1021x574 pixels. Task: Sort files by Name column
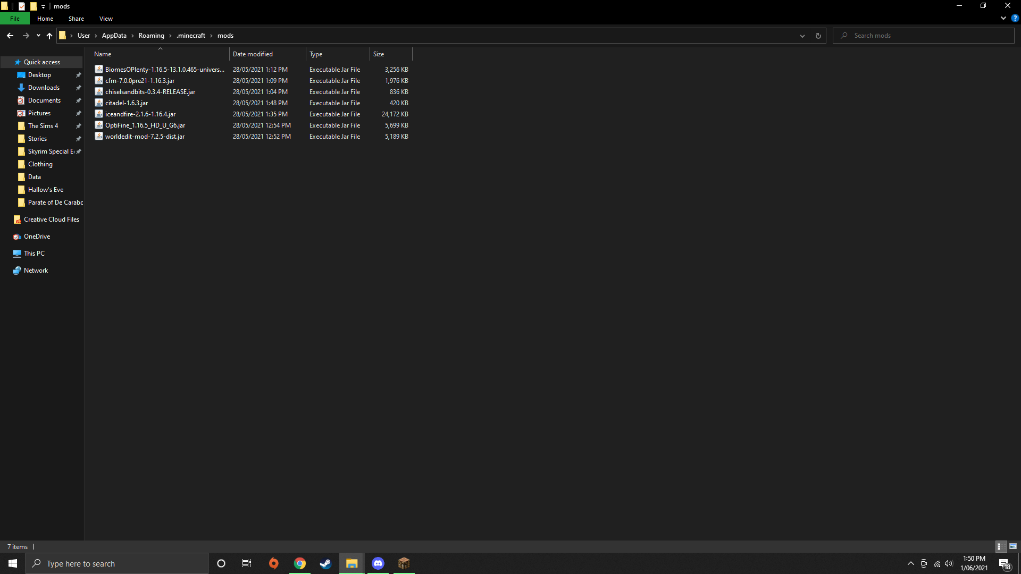[160, 54]
